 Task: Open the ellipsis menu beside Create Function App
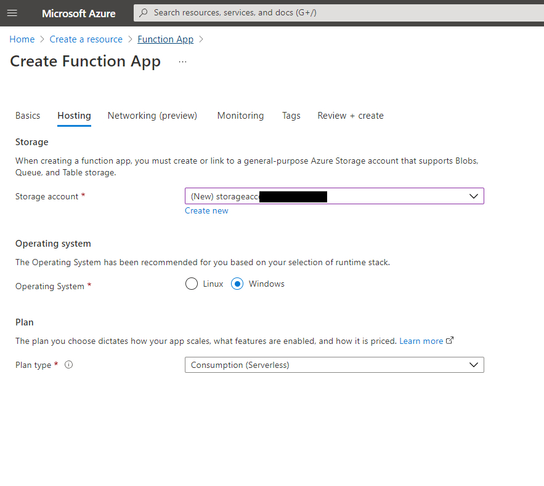[182, 62]
